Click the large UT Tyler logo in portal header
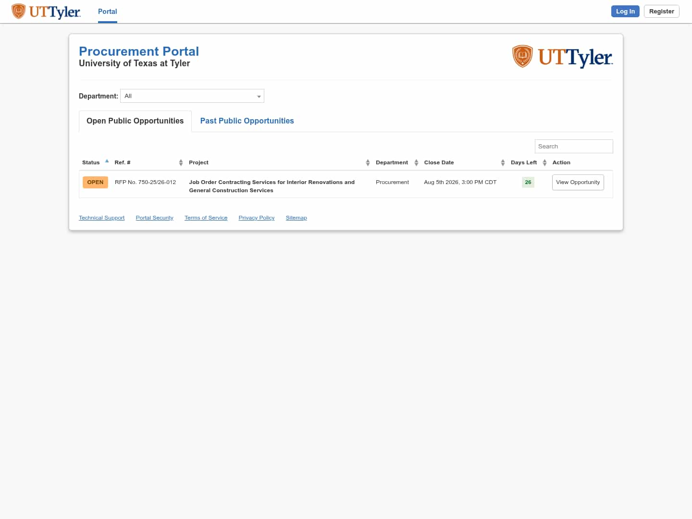This screenshot has width=692, height=519. 562,57
